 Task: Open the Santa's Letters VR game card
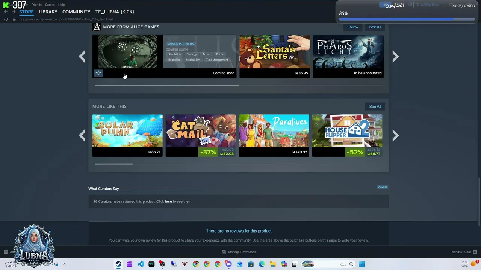275,57
